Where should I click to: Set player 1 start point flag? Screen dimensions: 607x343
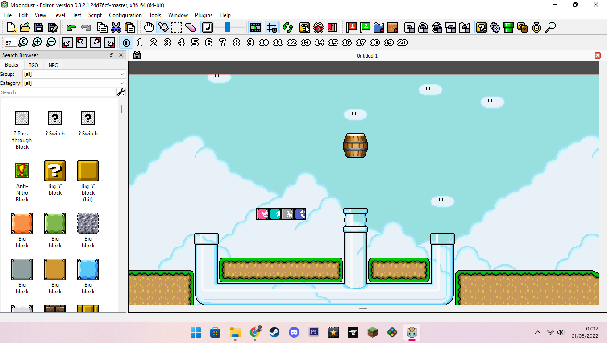[x=351, y=28]
